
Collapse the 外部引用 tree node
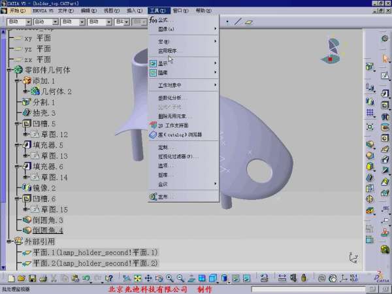[9, 242]
